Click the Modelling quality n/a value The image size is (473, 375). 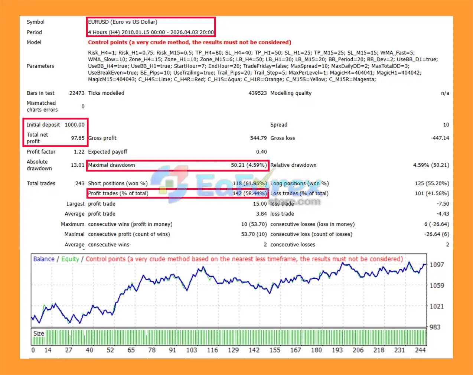tap(445, 93)
